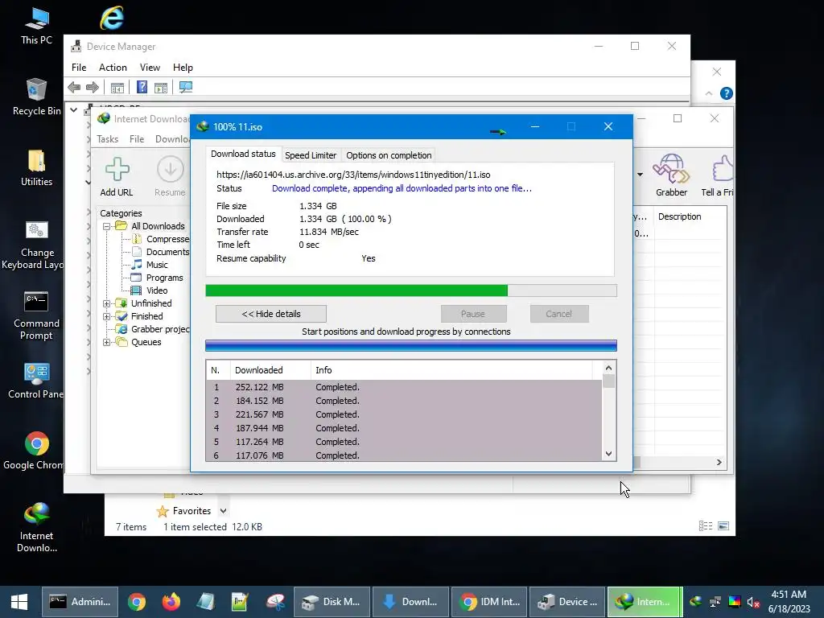
Task: Switch to the Speed Limiter tab
Action: pos(310,155)
